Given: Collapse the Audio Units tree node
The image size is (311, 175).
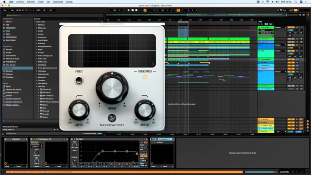Looking at the screenshot, I should coord(35,22).
